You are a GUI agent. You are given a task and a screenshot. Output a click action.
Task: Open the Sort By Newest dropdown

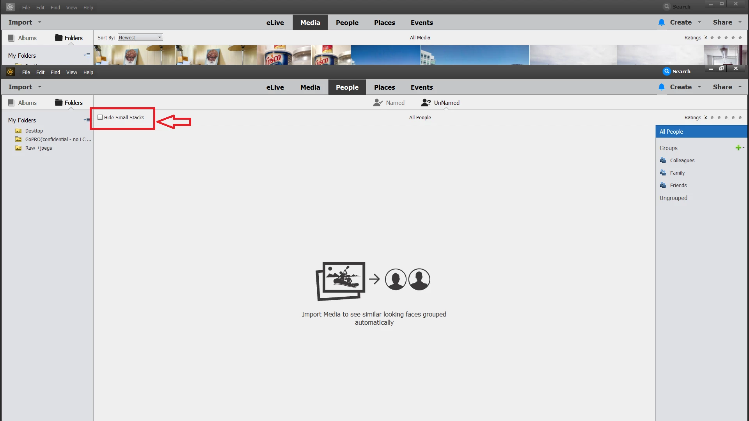140,37
